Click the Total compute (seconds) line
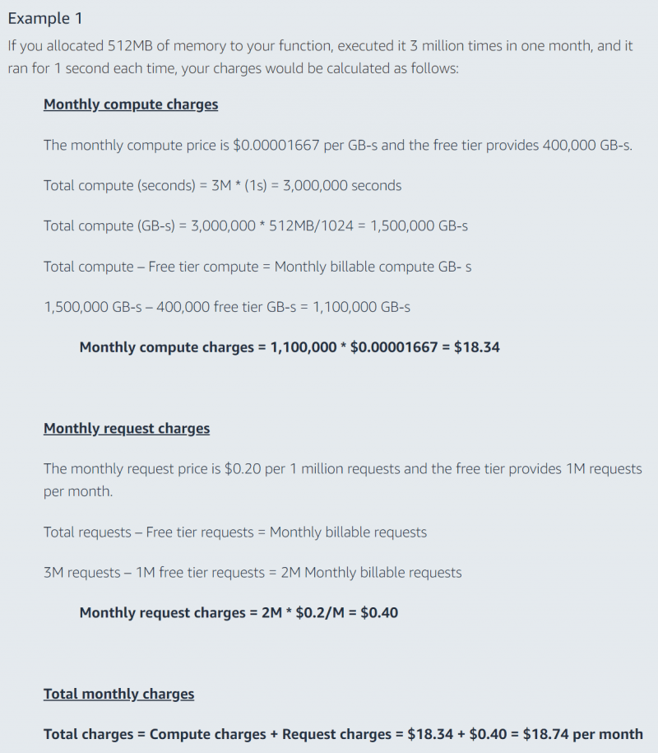The width and height of the screenshot is (658, 753). coord(223,185)
